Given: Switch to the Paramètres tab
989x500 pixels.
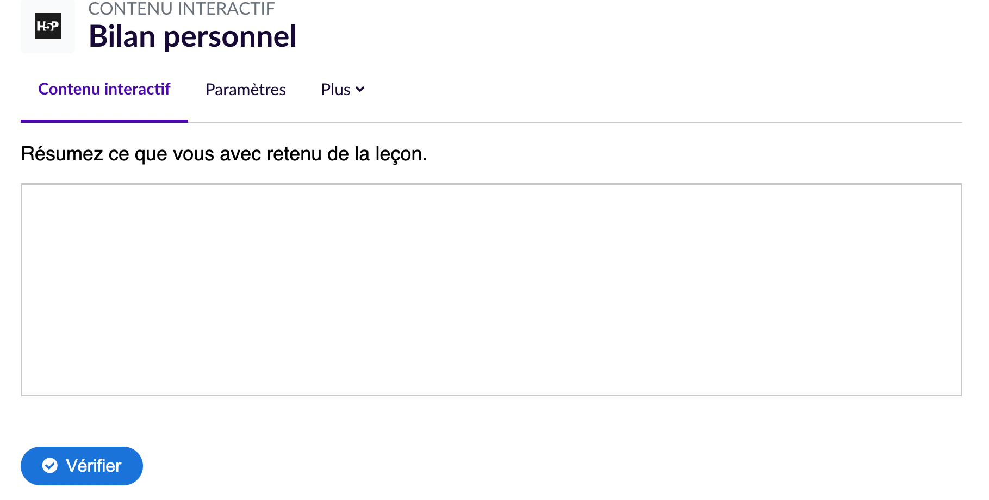Looking at the screenshot, I should [x=246, y=90].
